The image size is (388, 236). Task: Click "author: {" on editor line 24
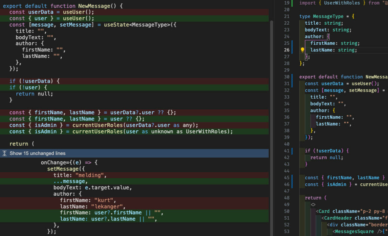tap(317, 37)
